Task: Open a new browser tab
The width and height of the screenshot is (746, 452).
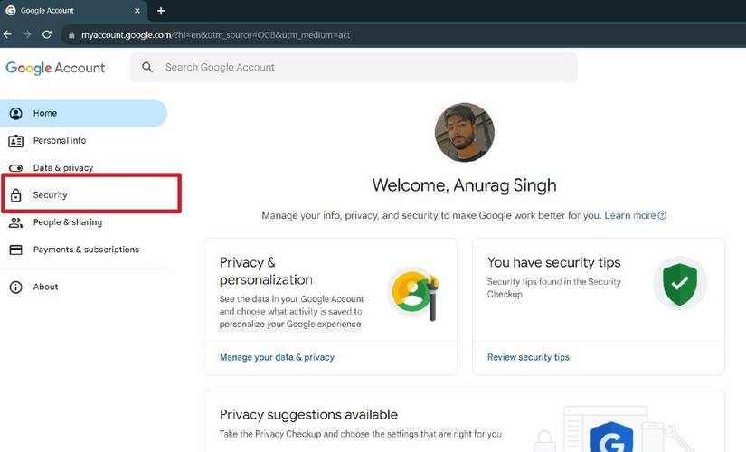Action: point(161,11)
